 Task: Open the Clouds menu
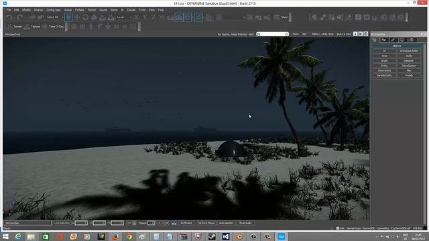coord(131,9)
